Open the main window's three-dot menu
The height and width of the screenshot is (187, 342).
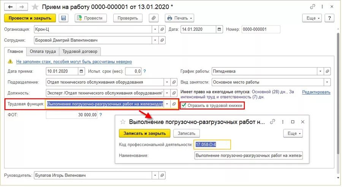coord(322,7)
